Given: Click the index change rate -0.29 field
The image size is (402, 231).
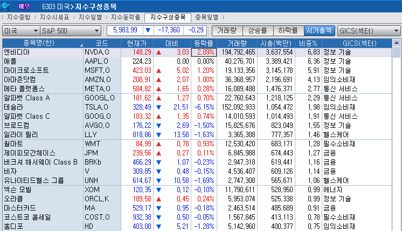Looking at the screenshot, I should click(196, 30).
